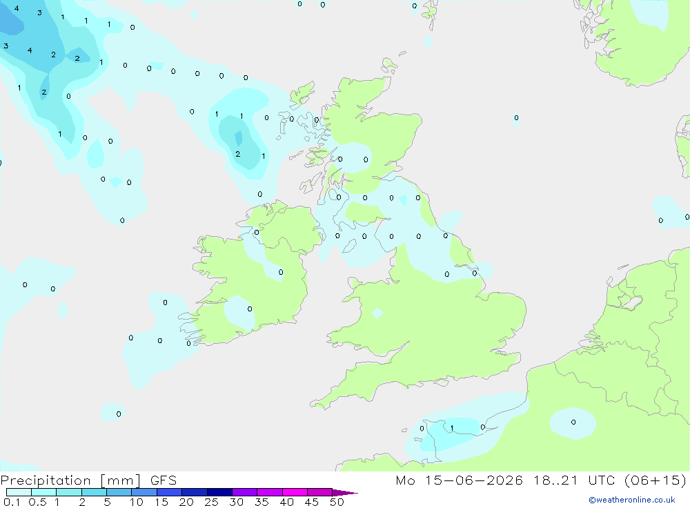The image size is (690, 506).
Task: Click the '(06+15)' forecast run text
Action: click(x=655, y=480)
